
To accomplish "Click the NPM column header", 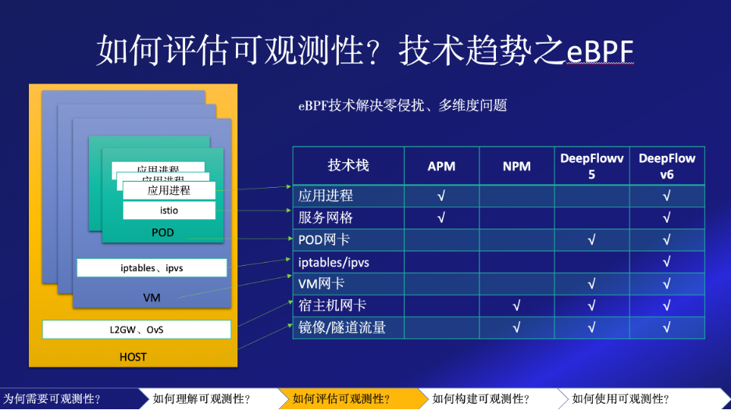I will [x=516, y=166].
